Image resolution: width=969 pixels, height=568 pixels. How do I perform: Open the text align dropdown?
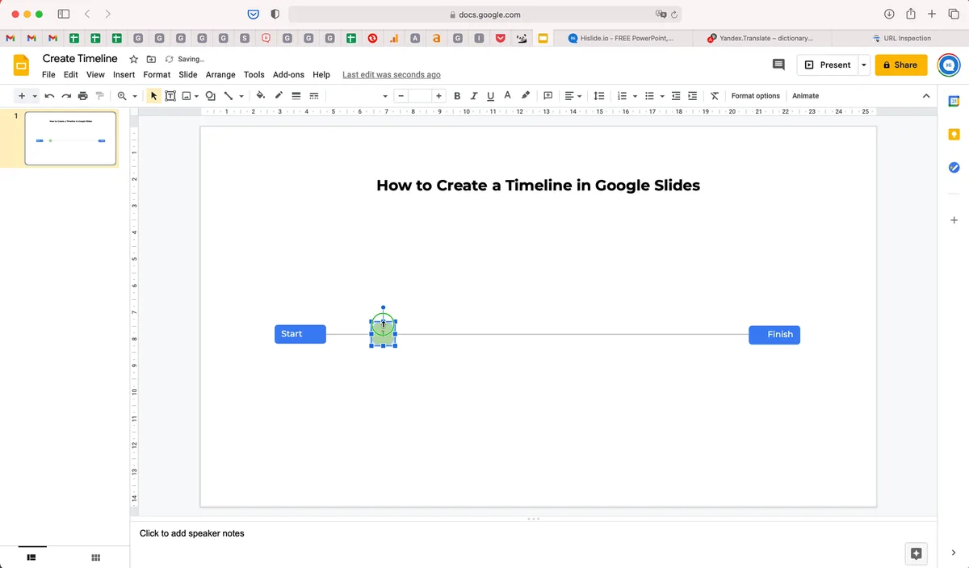click(573, 96)
